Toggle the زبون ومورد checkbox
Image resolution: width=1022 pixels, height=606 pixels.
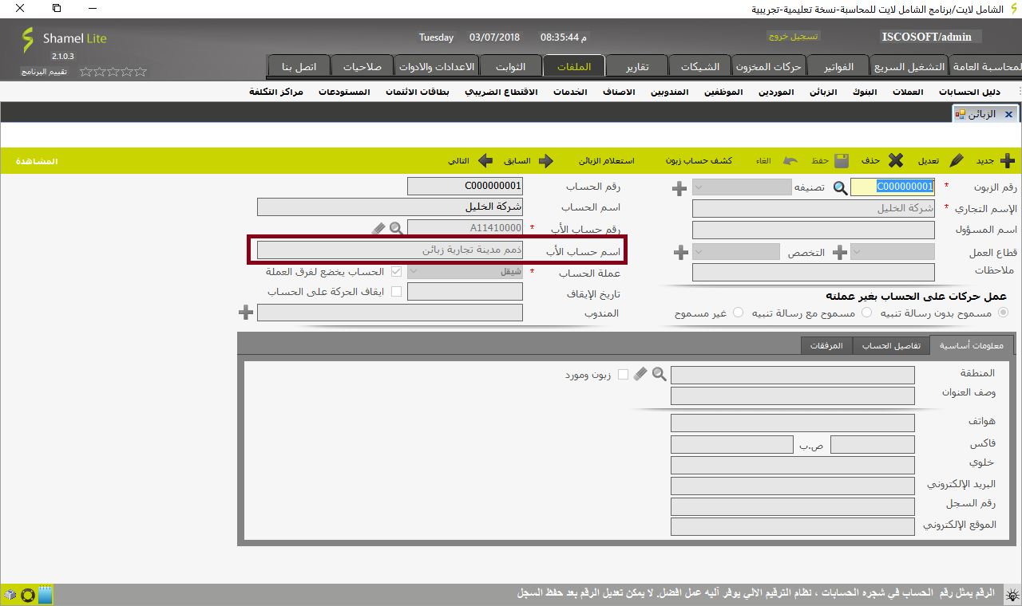tap(624, 374)
